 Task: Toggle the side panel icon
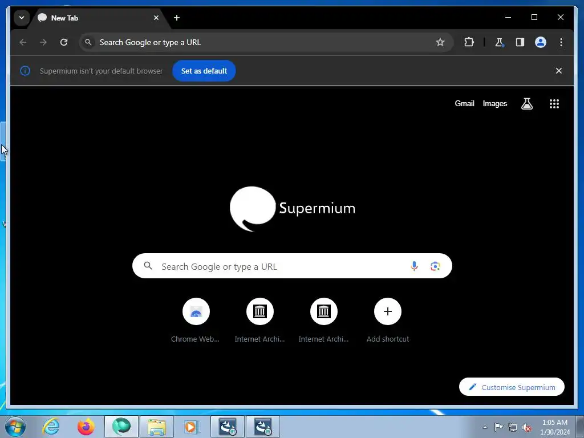point(520,42)
